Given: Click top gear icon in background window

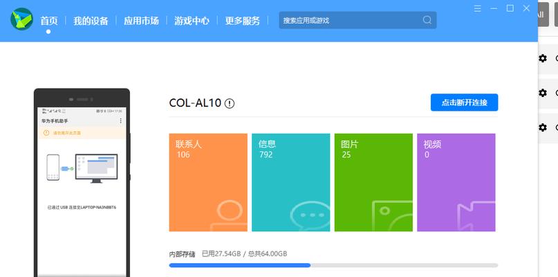Looking at the screenshot, I should [x=543, y=58].
